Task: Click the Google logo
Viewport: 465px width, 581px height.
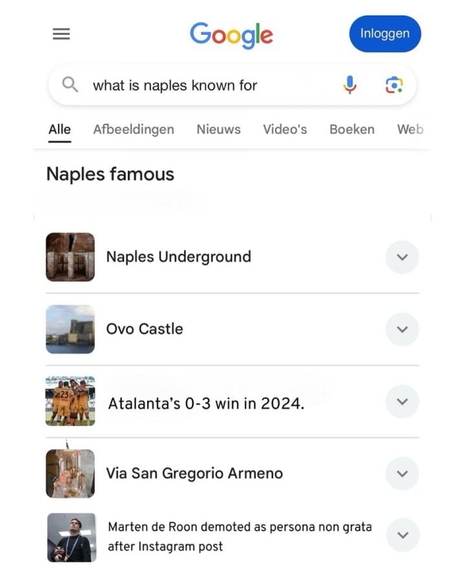Action: pyautogui.click(x=231, y=35)
